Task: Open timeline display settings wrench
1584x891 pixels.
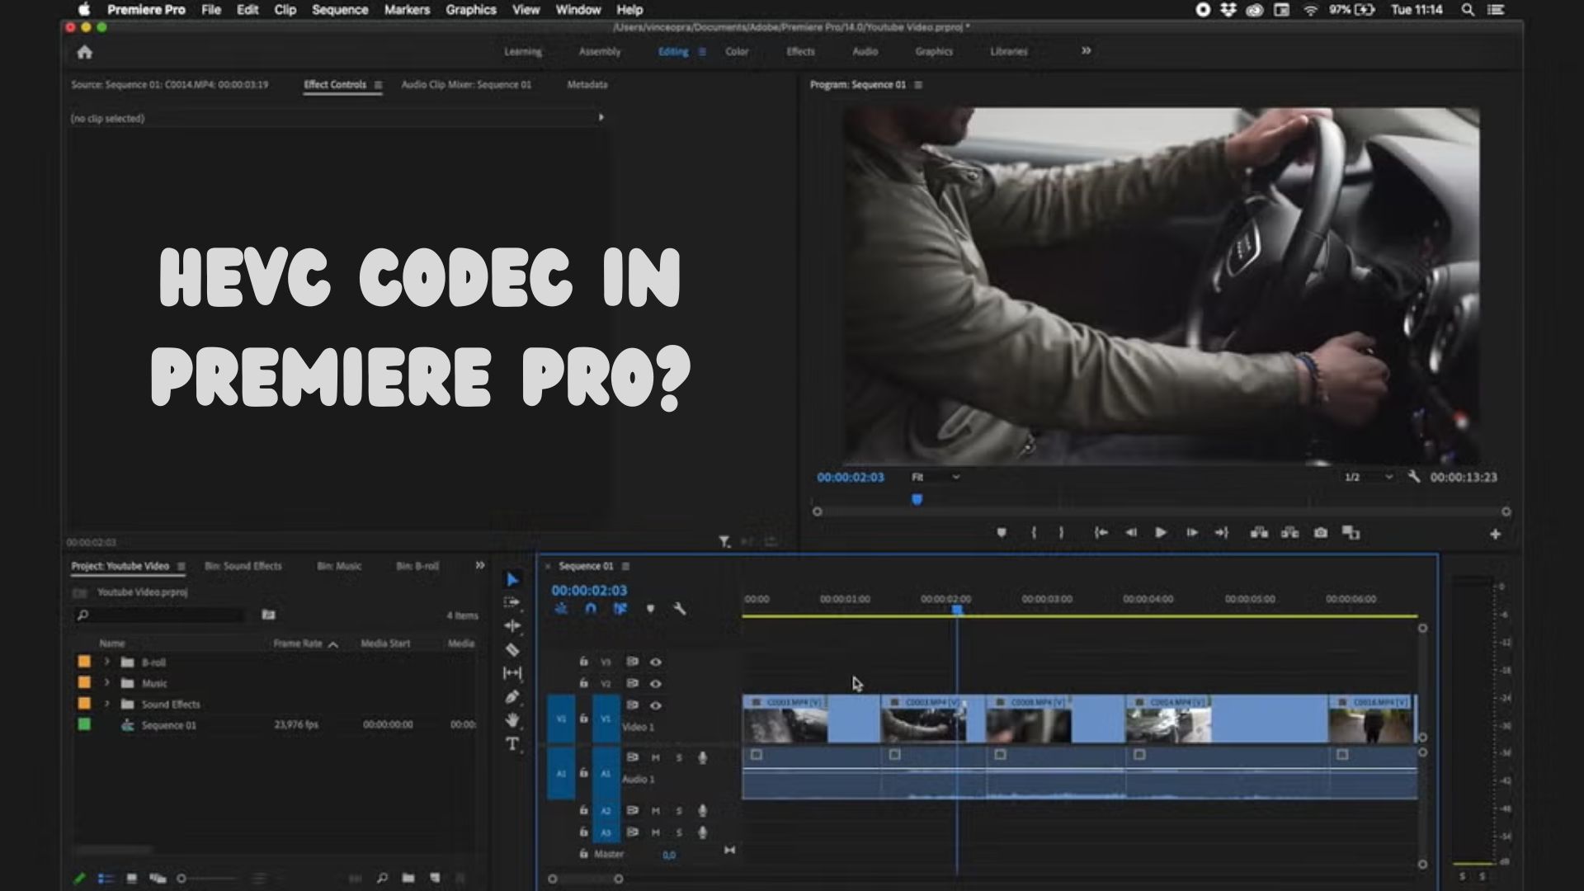Action: tap(680, 609)
